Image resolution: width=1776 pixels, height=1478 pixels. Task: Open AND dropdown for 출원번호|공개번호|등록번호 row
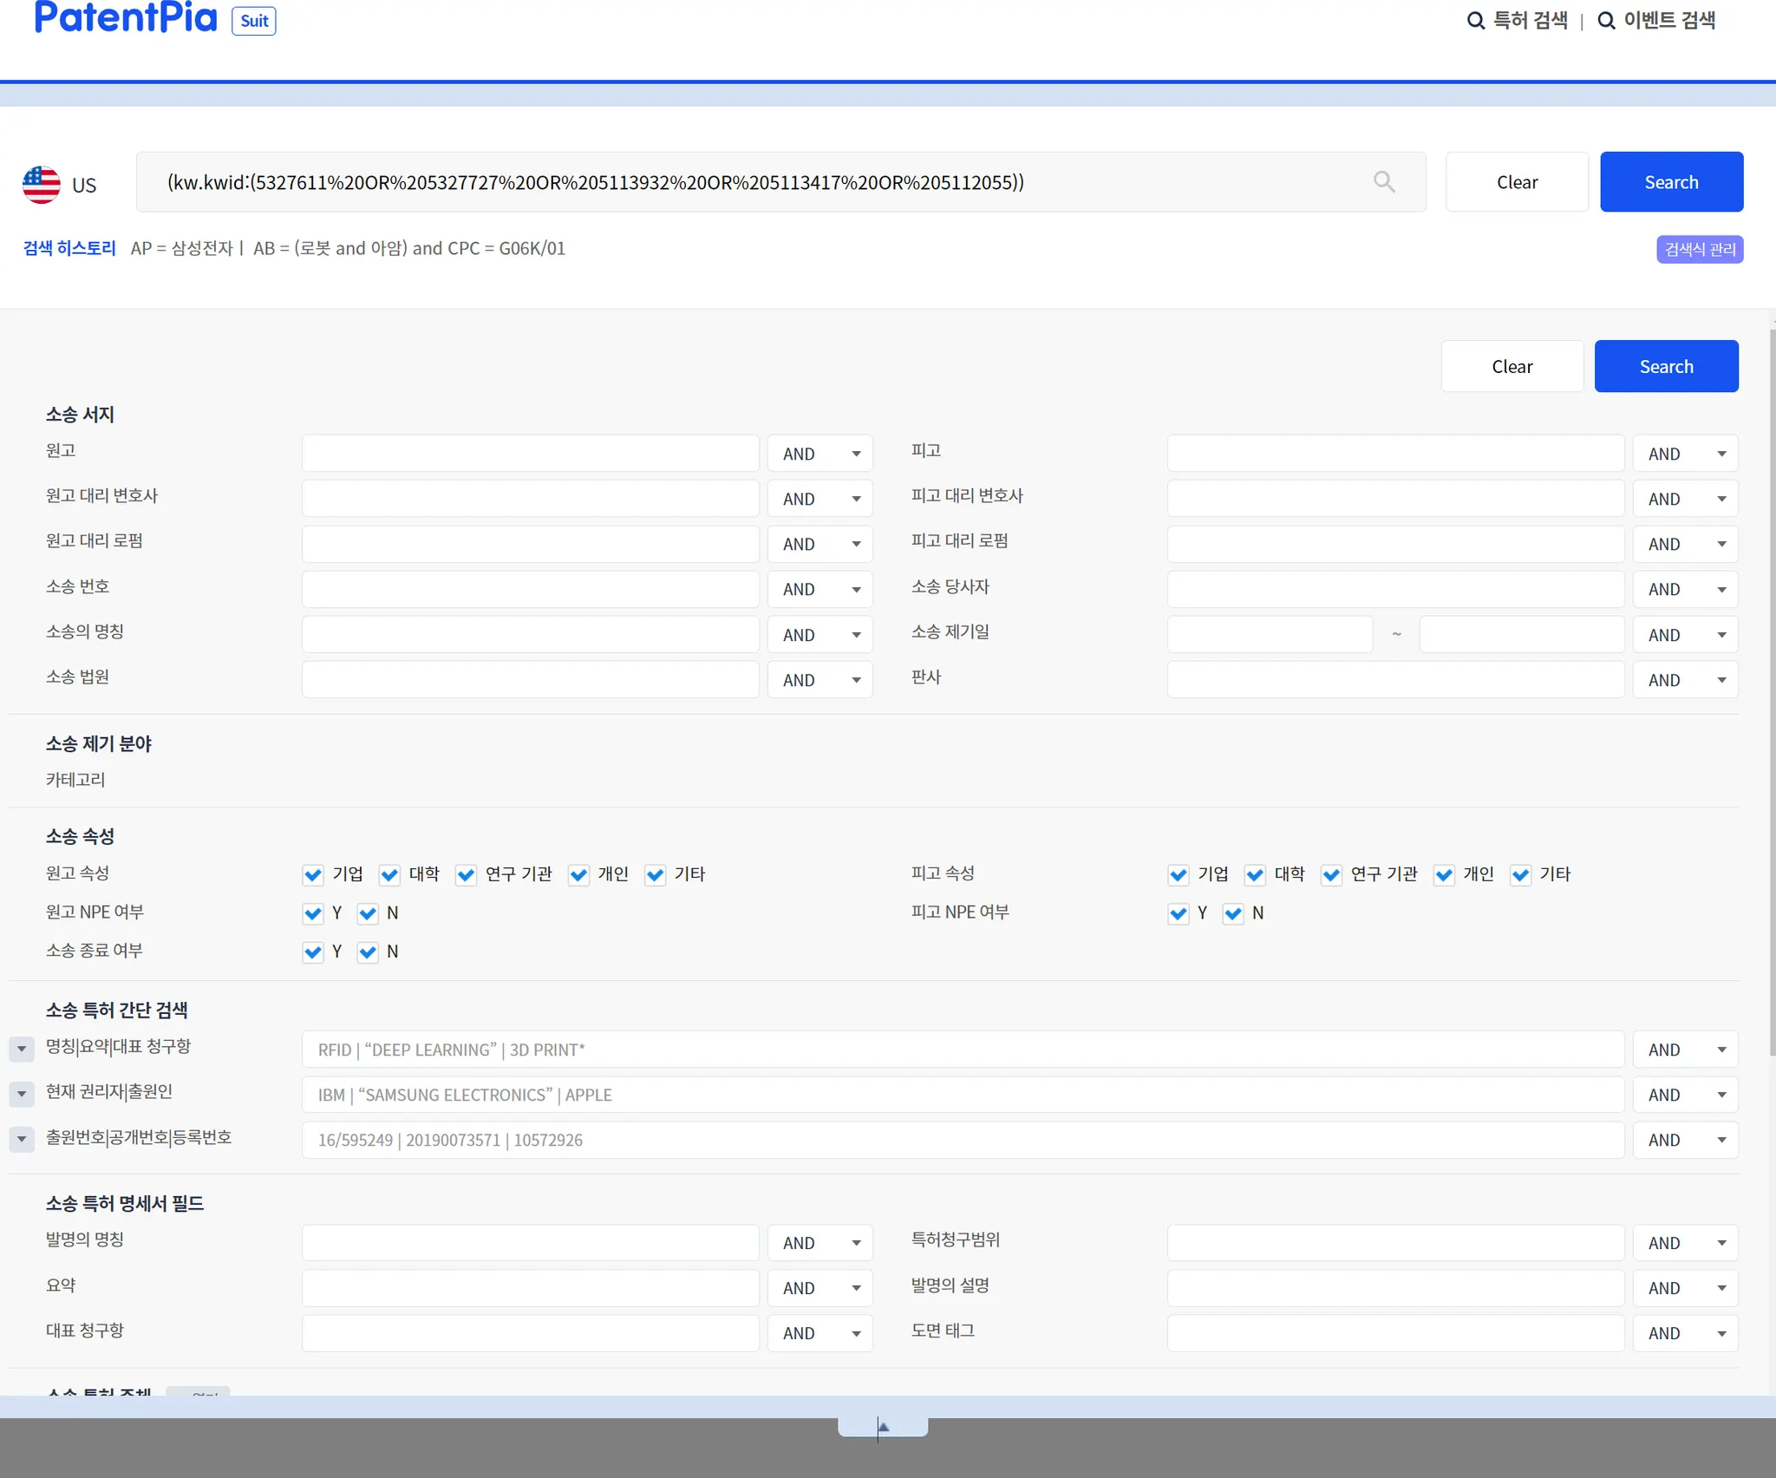coord(1685,1140)
